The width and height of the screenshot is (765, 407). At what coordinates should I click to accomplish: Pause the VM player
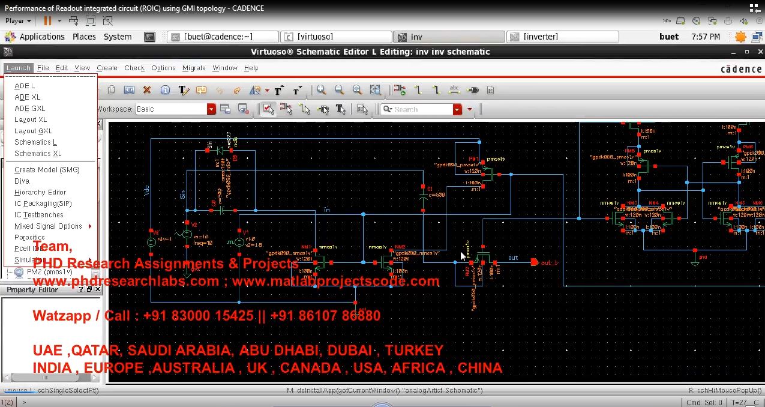[47, 20]
